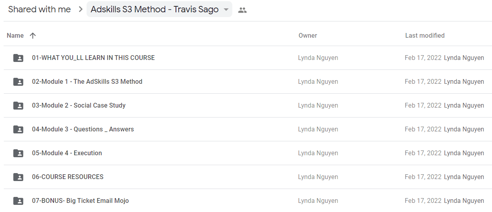Click the shared people icon next to folder title
The image size is (492, 212).
[242, 10]
